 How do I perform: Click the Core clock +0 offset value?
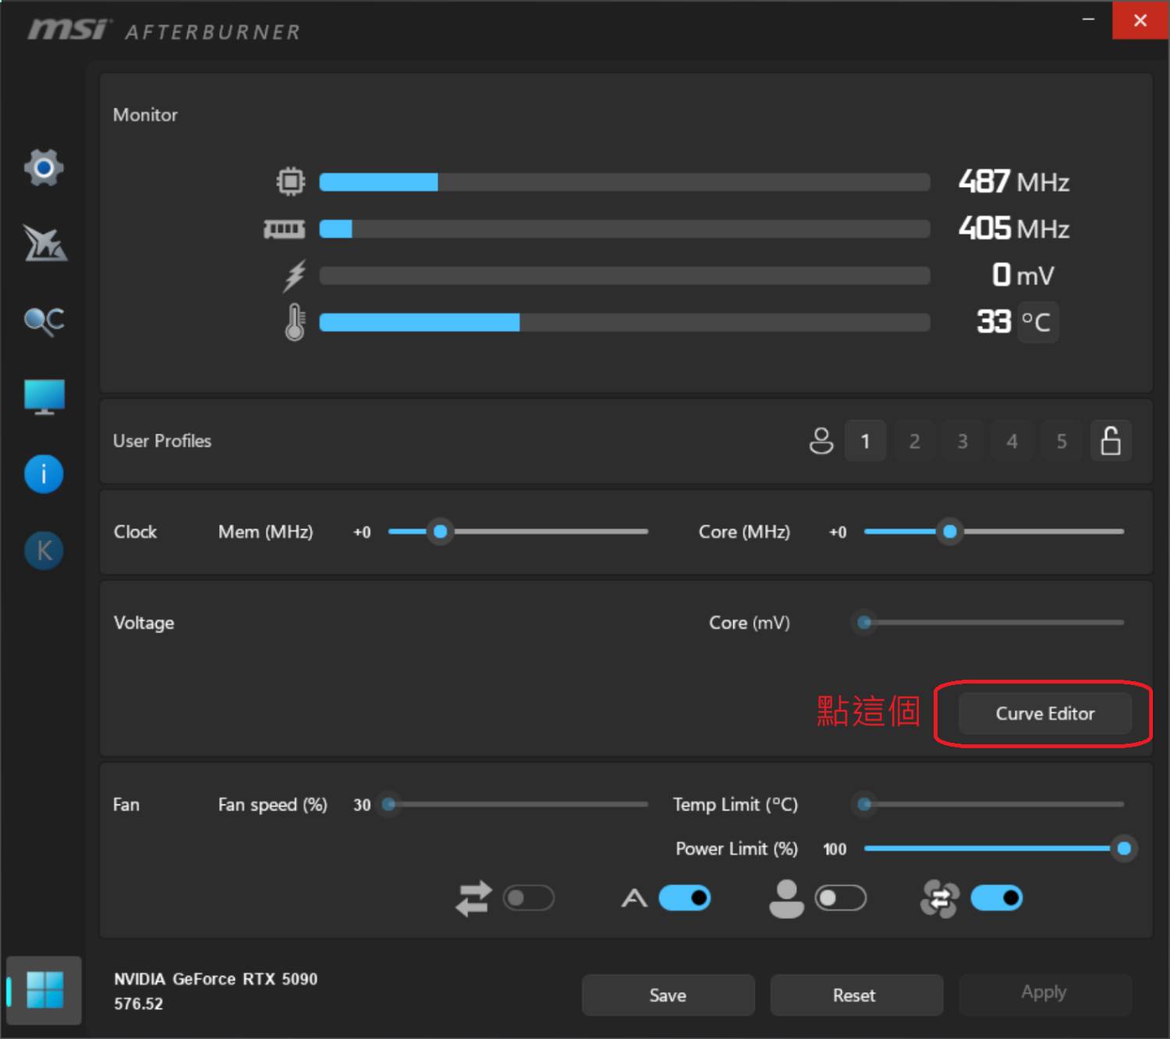838,532
